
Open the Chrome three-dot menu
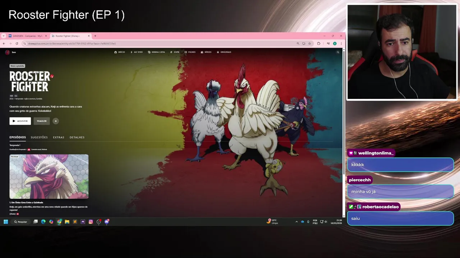(341, 43)
